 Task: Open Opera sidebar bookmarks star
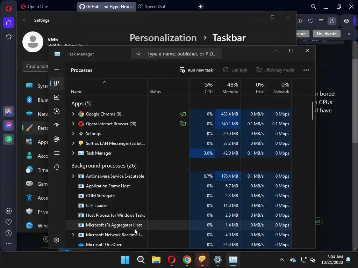9,37
